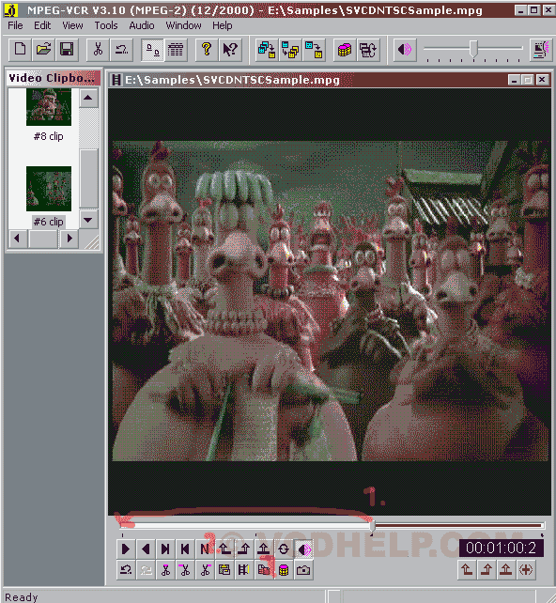Click the scissors icon right of the redo arrow

click(x=165, y=569)
